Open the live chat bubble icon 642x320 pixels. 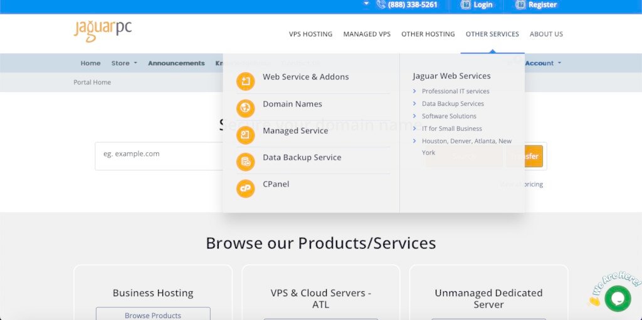pos(617,299)
